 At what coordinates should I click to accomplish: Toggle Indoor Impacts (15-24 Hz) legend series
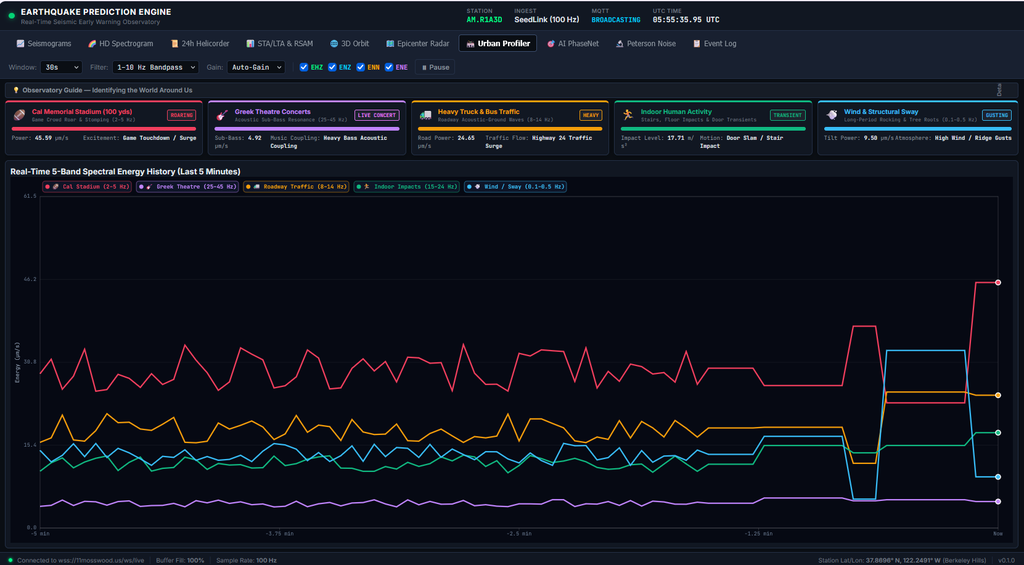click(407, 187)
